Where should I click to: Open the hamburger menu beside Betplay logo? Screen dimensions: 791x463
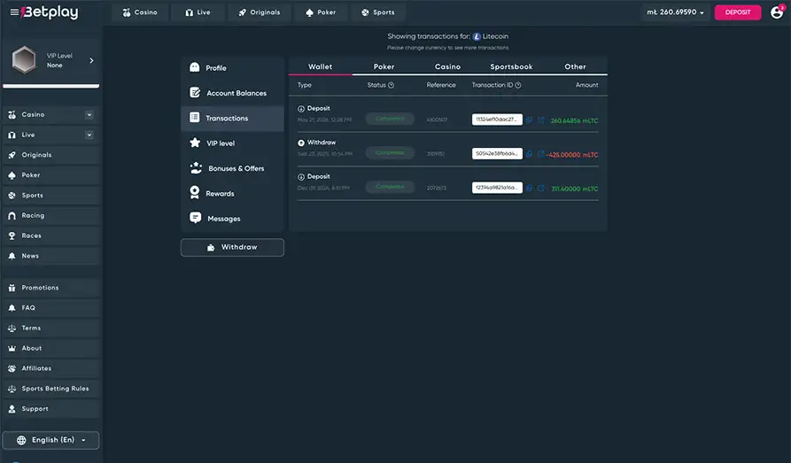tap(14, 12)
